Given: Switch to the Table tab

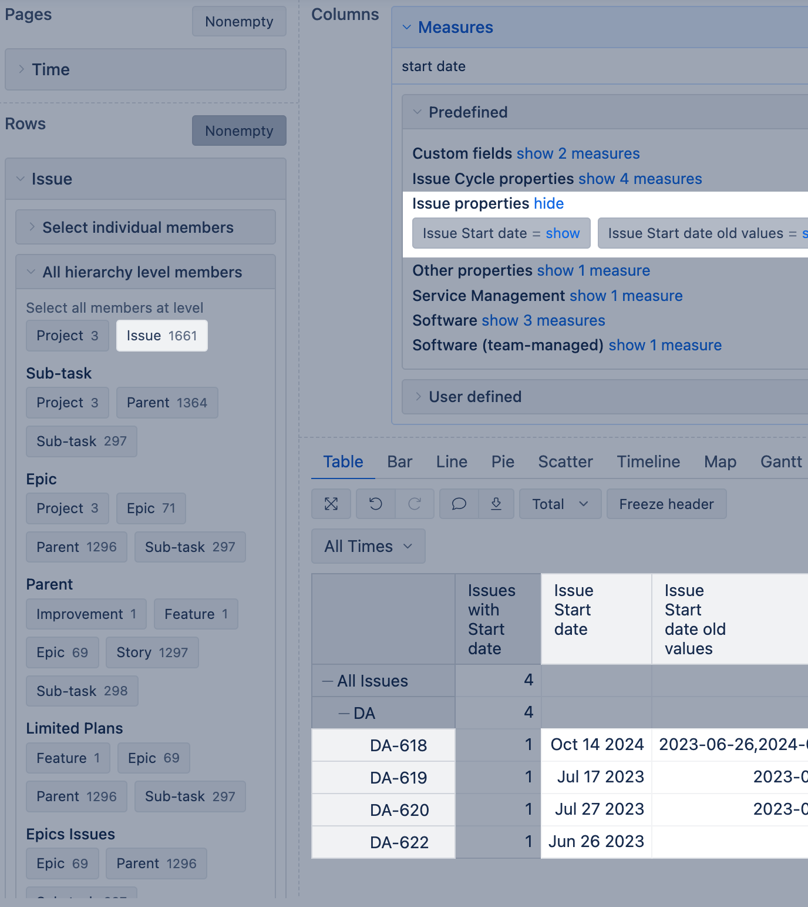Looking at the screenshot, I should click(x=343, y=461).
